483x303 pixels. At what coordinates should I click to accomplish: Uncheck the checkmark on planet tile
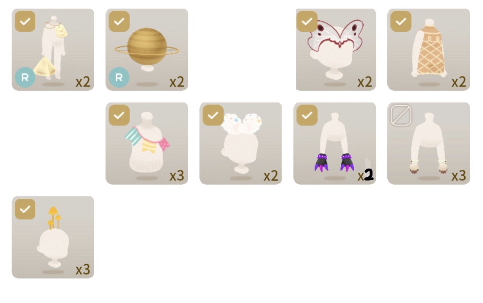[119, 21]
